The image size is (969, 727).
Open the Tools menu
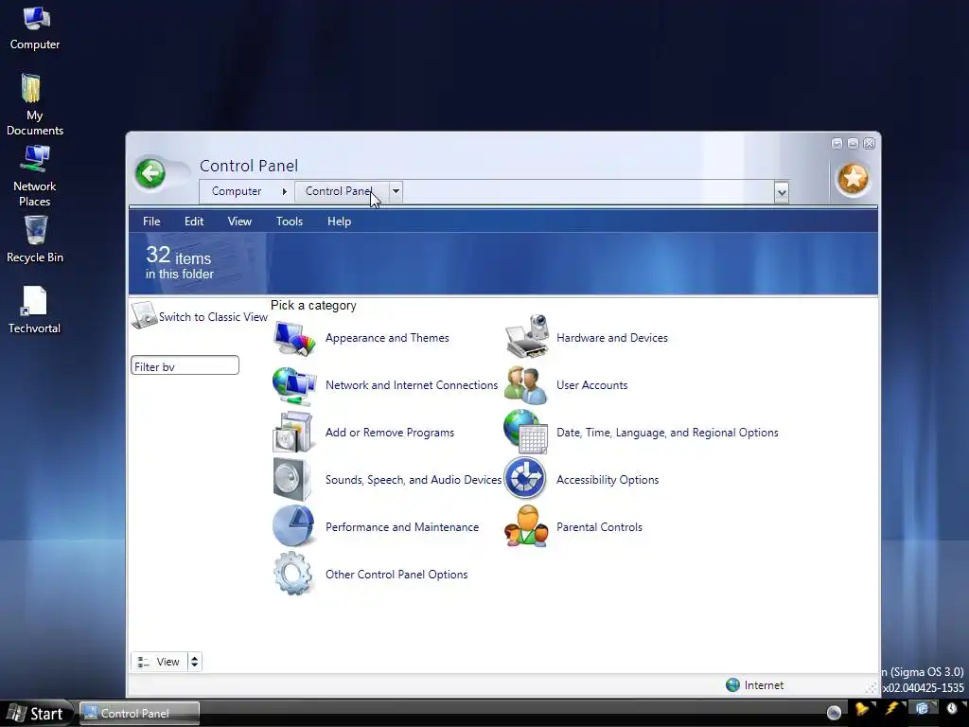pyautogui.click(x=290, y=222)
